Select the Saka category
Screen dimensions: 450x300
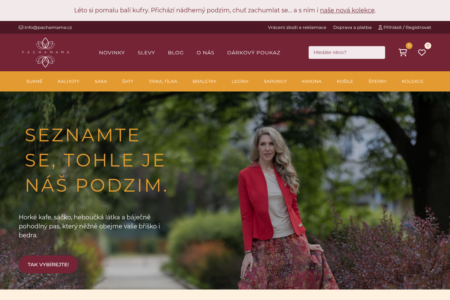101,81
